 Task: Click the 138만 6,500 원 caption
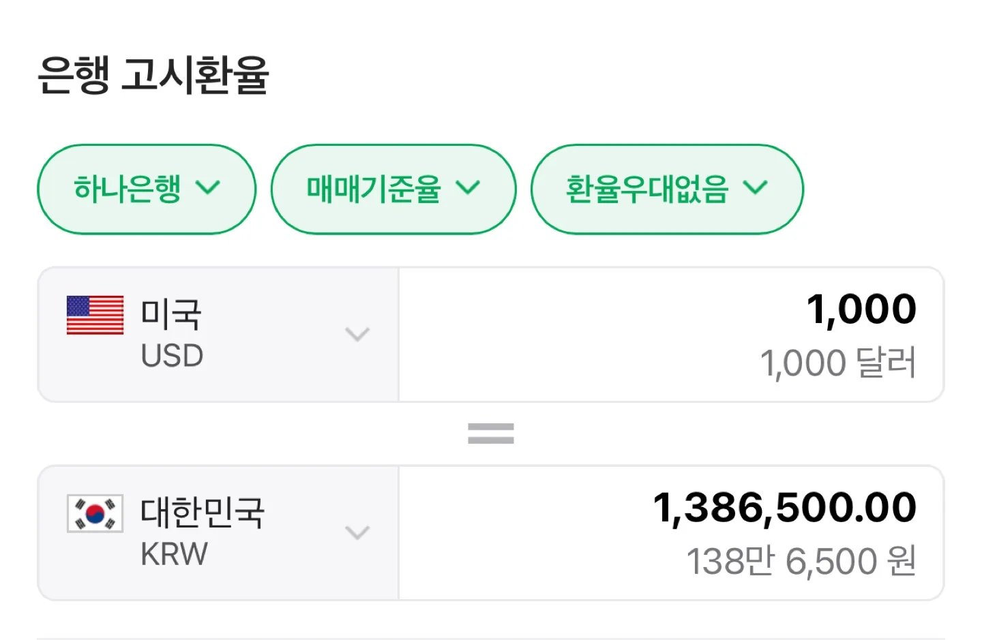[x=801, y=561]
